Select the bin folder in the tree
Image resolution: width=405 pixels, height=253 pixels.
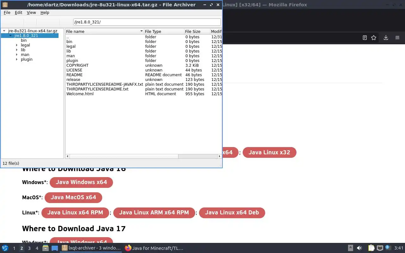24,40
